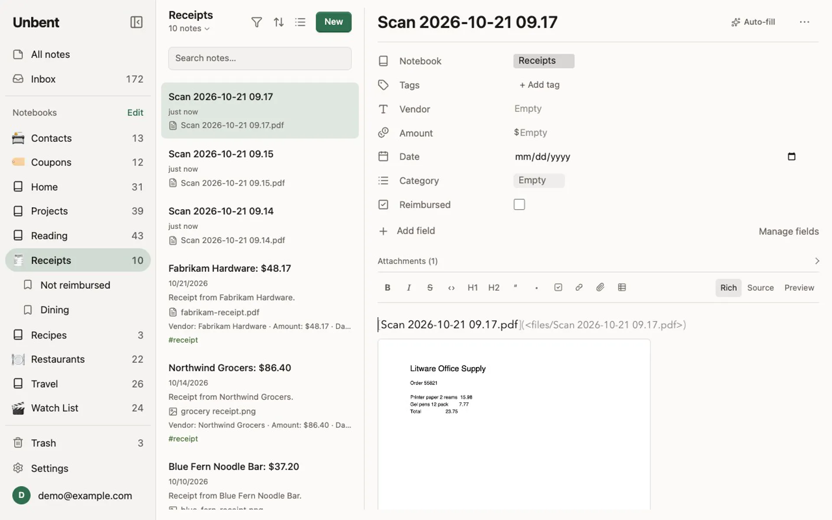
Task: Open the Trash folder
Action: tap(78, 443)
